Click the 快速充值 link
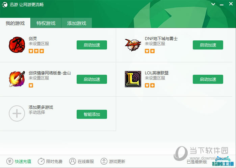Viewport: 236px width, 168px height. [23, 161]
